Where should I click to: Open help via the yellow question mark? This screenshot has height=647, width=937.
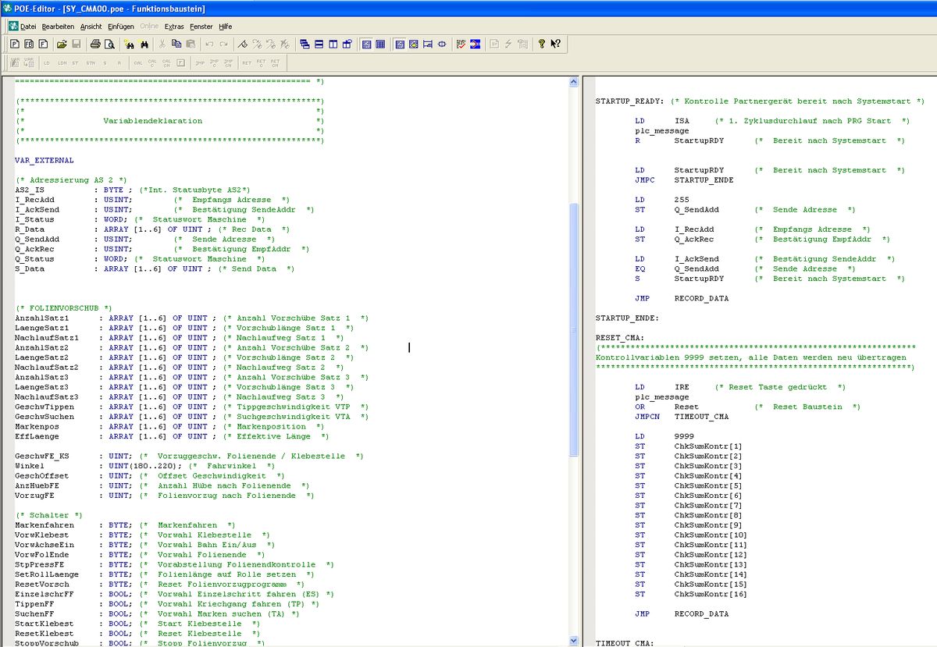(542, 44)
